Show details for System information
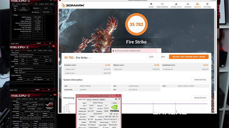The image size is (229, 128). (200, 80)
